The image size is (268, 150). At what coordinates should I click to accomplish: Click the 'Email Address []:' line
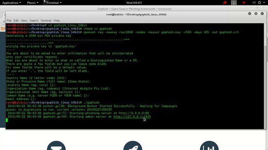[x=21, y=99]
